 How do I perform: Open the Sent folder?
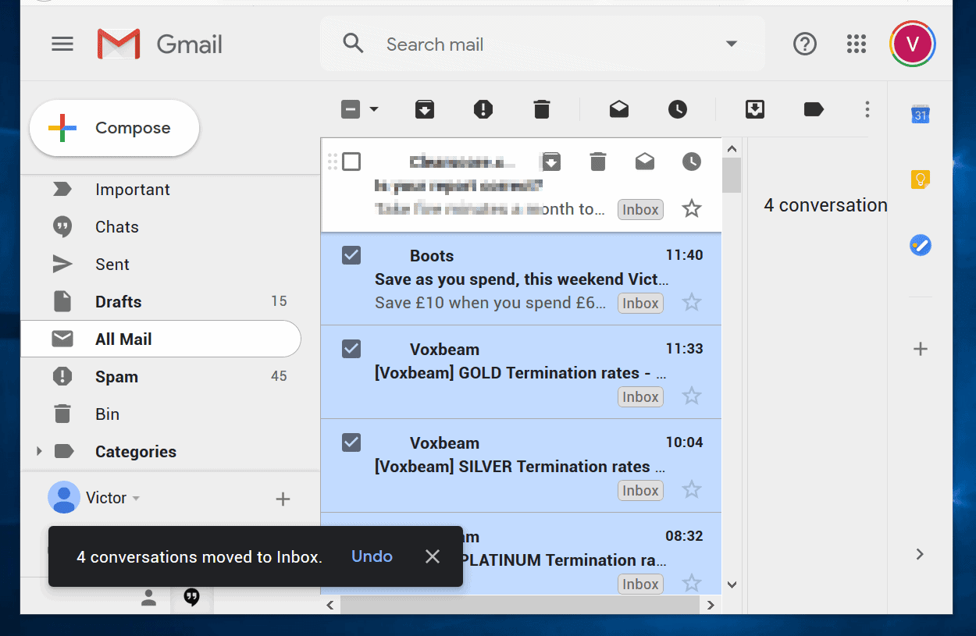[112, 264]
